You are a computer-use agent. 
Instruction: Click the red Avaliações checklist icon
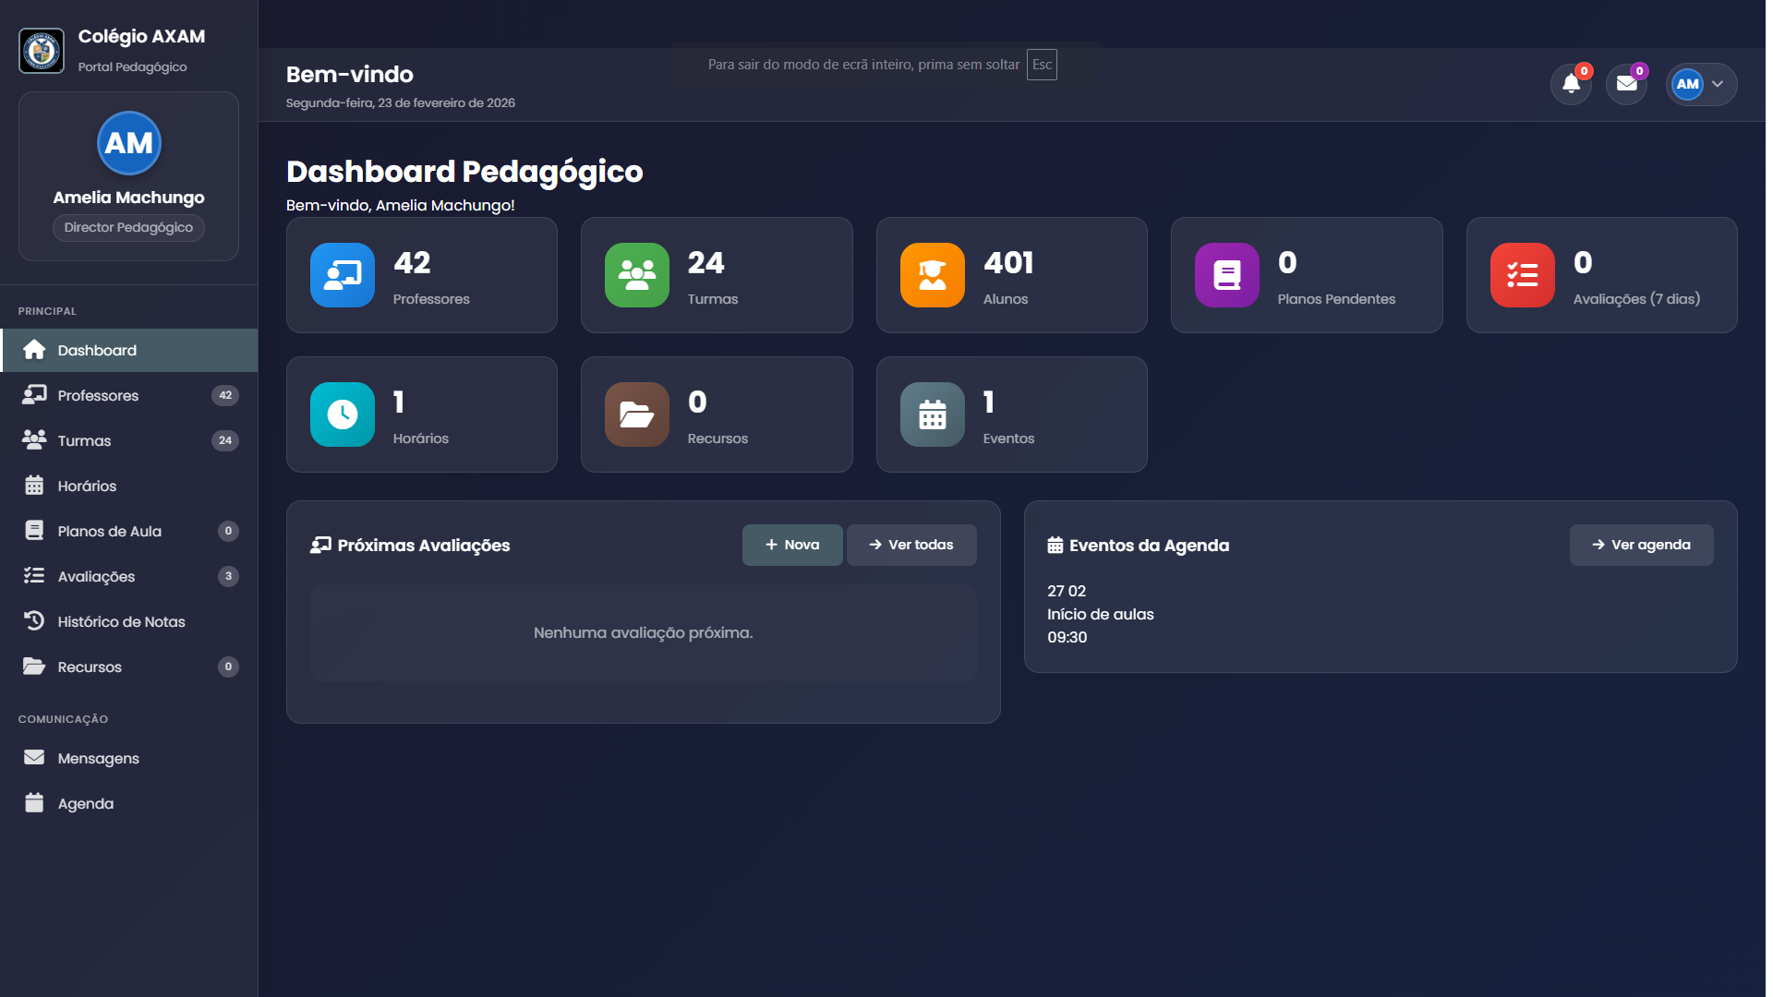click(x=1523, y=275)
